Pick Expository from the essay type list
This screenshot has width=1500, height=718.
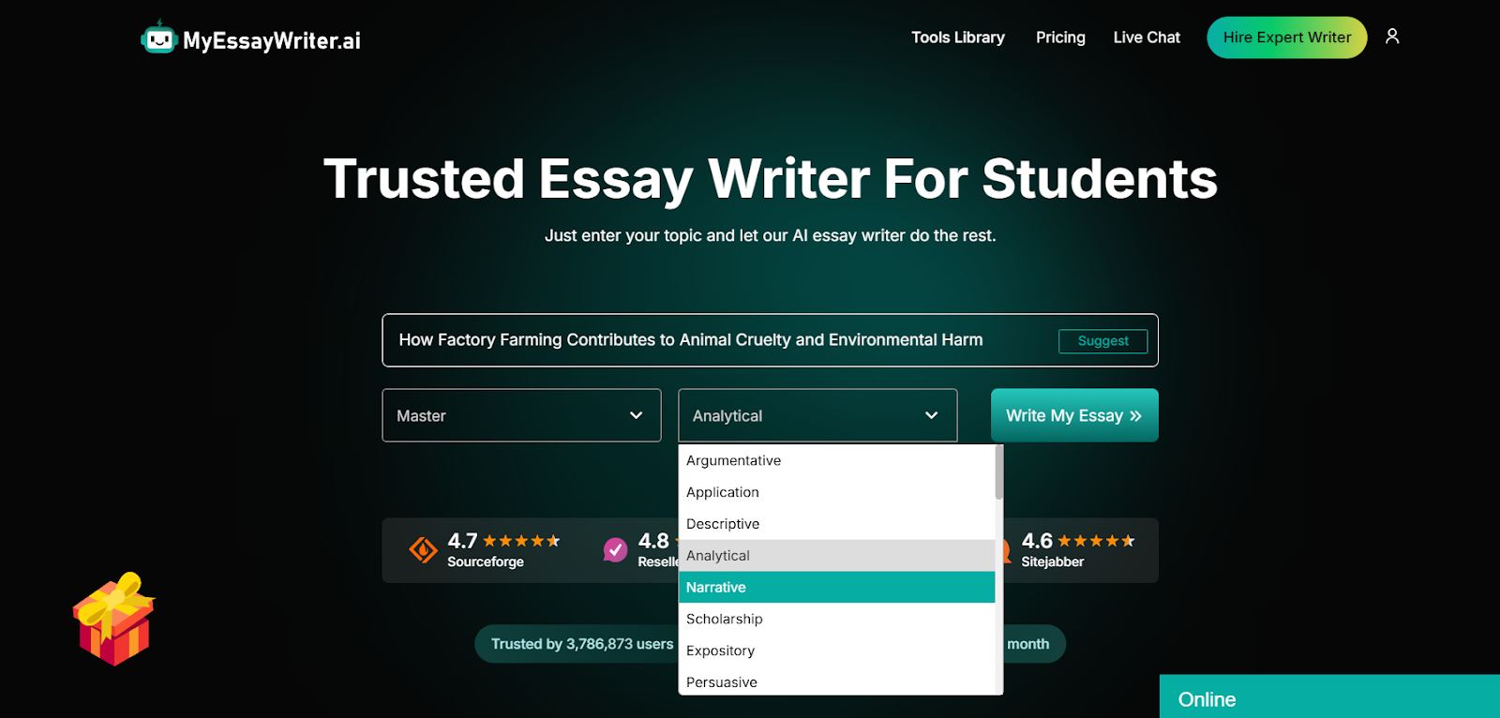[836, 651]
